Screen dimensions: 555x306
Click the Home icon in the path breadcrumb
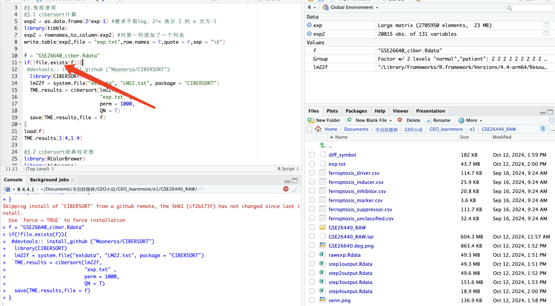coord(318,129)
